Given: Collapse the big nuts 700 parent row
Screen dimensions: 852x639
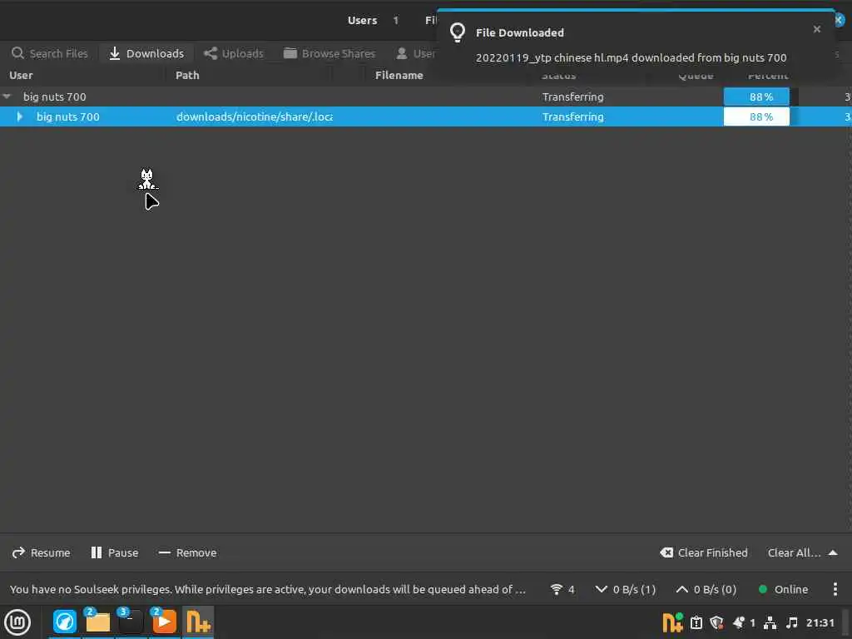Looking at the screenshot, I should (7, 97).
